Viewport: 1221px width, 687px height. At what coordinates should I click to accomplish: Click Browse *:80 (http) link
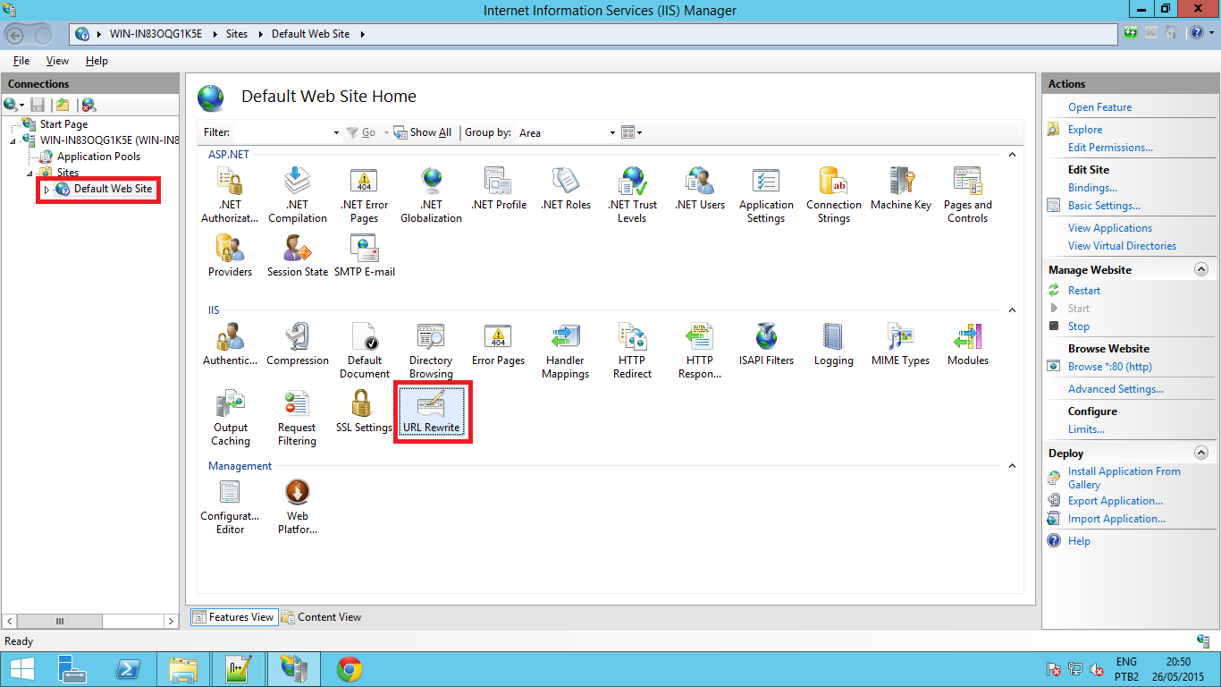[1109, 367]
